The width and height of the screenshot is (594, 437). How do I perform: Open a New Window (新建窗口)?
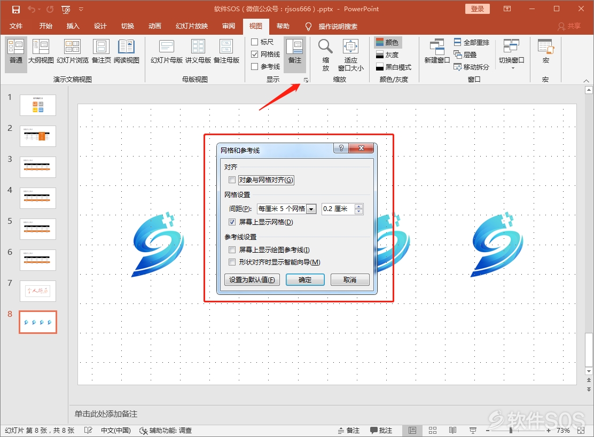pos(437,51)
